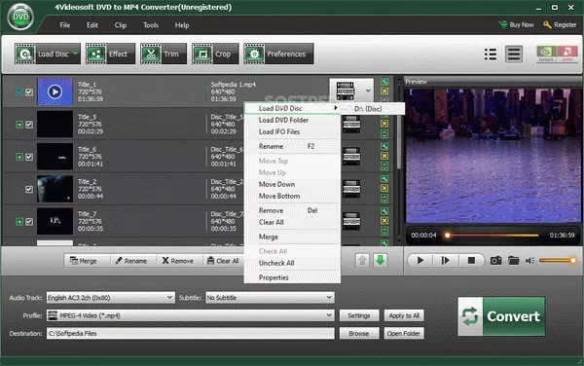Step to next frame in preview

[446, 260]
